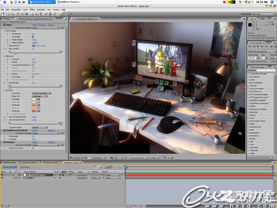Select the Brush tool
The image size is (277, 208).
pos(46,14)
